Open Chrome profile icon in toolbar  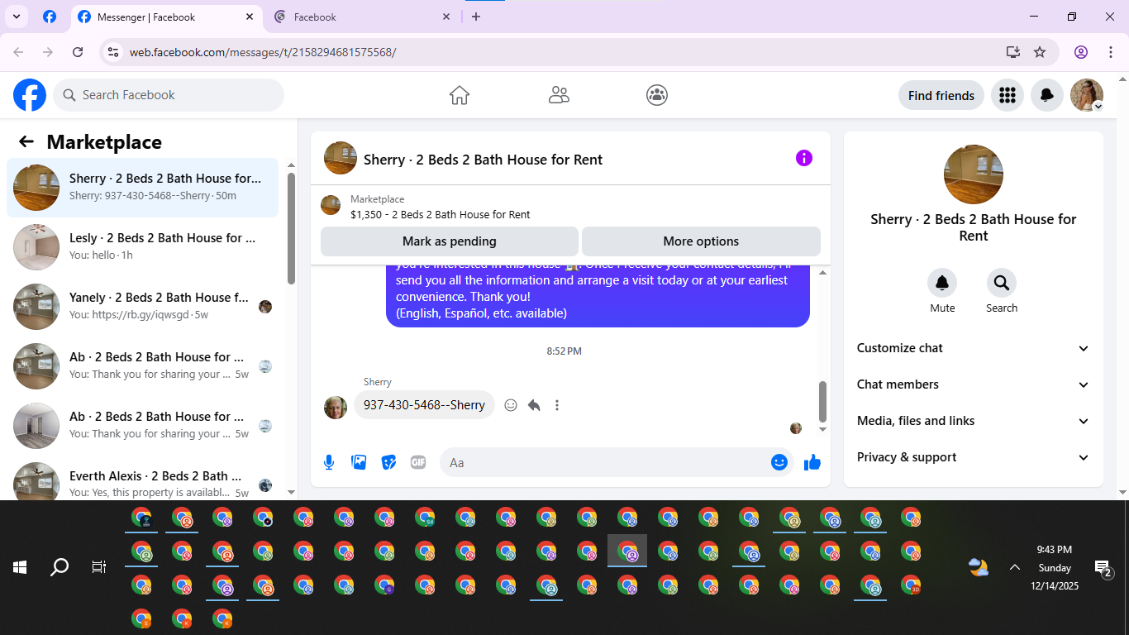coord(1081,52)
